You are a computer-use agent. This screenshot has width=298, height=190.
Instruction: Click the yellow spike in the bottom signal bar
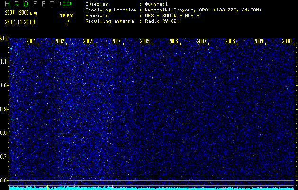point(47,187)
